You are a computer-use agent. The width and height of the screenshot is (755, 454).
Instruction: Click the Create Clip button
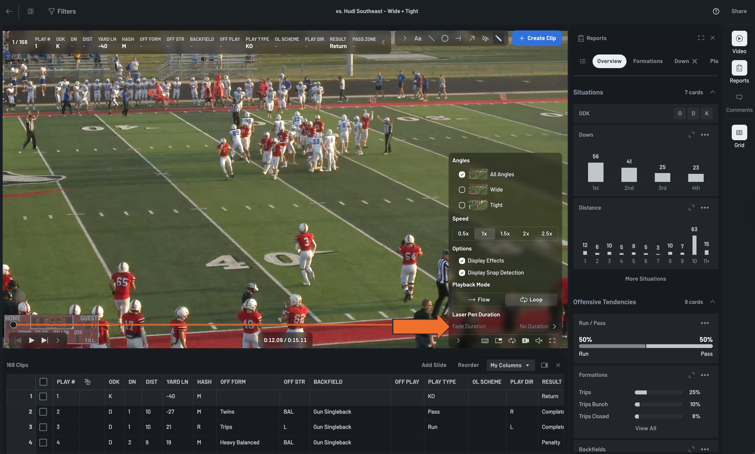coord(537,38)
